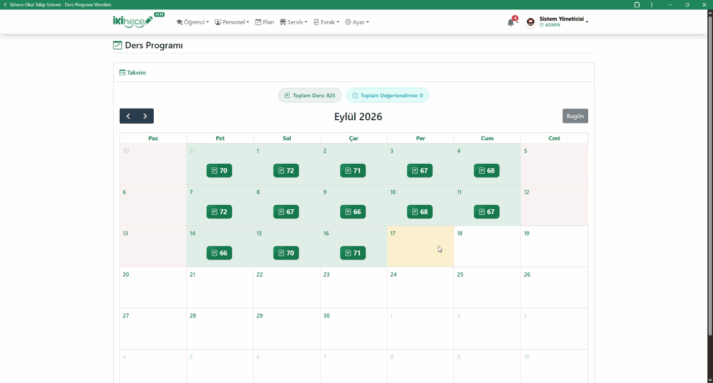The image size is (713, 383).
Task: Open the browser extensions icon
Action: (637, 4)
